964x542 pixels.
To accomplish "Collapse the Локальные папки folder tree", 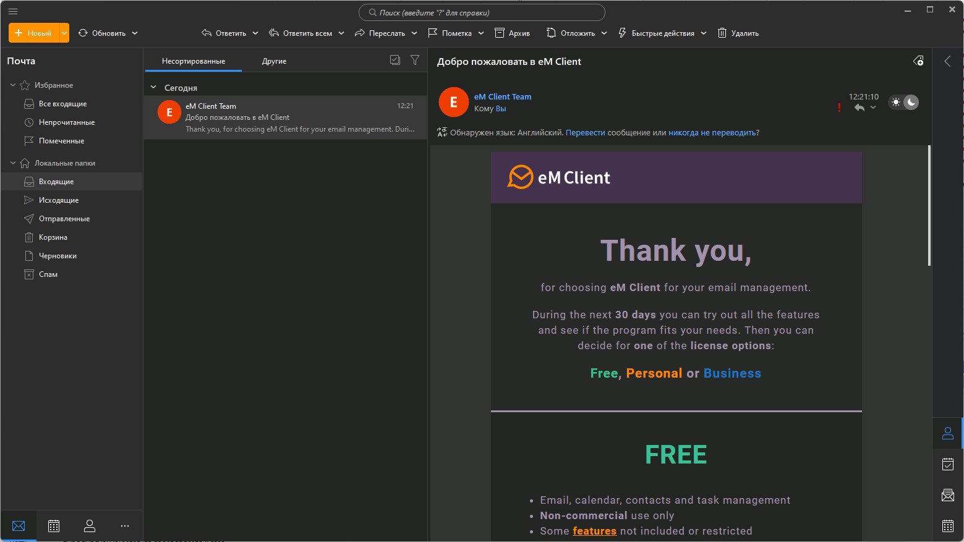I will tap(13, 163).
